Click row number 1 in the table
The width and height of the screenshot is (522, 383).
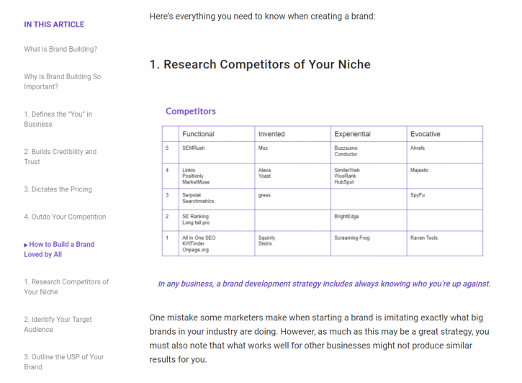[171, 243]
